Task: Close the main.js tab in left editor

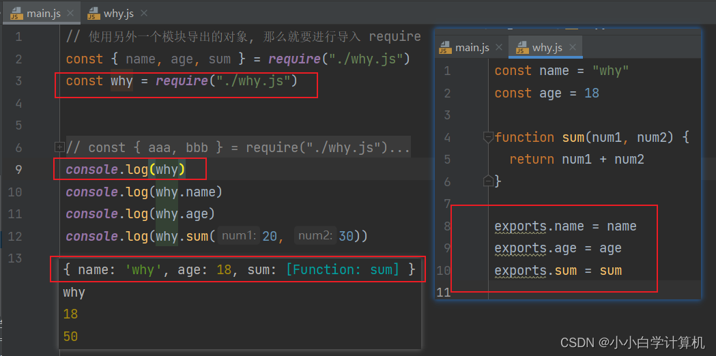Action: click(x=70, y=13)
